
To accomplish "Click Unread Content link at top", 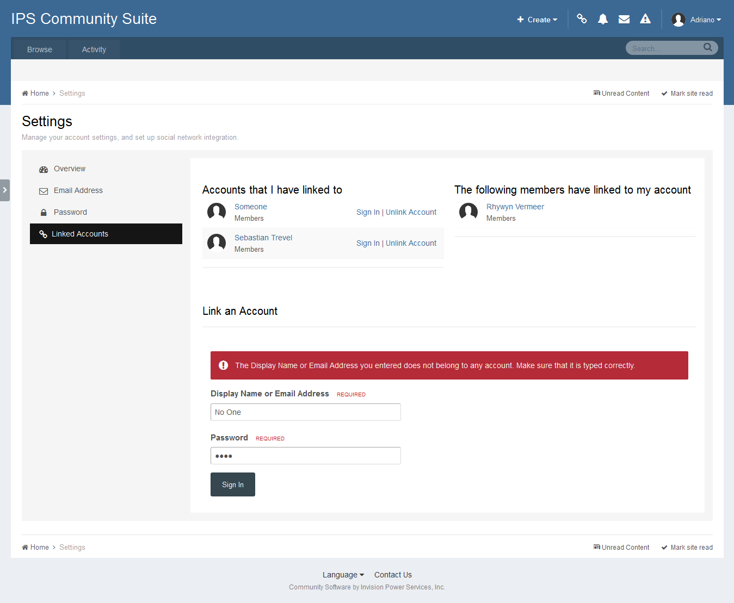I will point(621,94).
